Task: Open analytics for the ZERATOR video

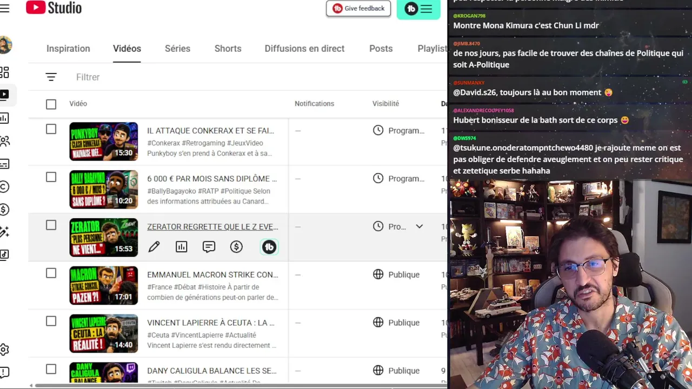Action: 181,247
